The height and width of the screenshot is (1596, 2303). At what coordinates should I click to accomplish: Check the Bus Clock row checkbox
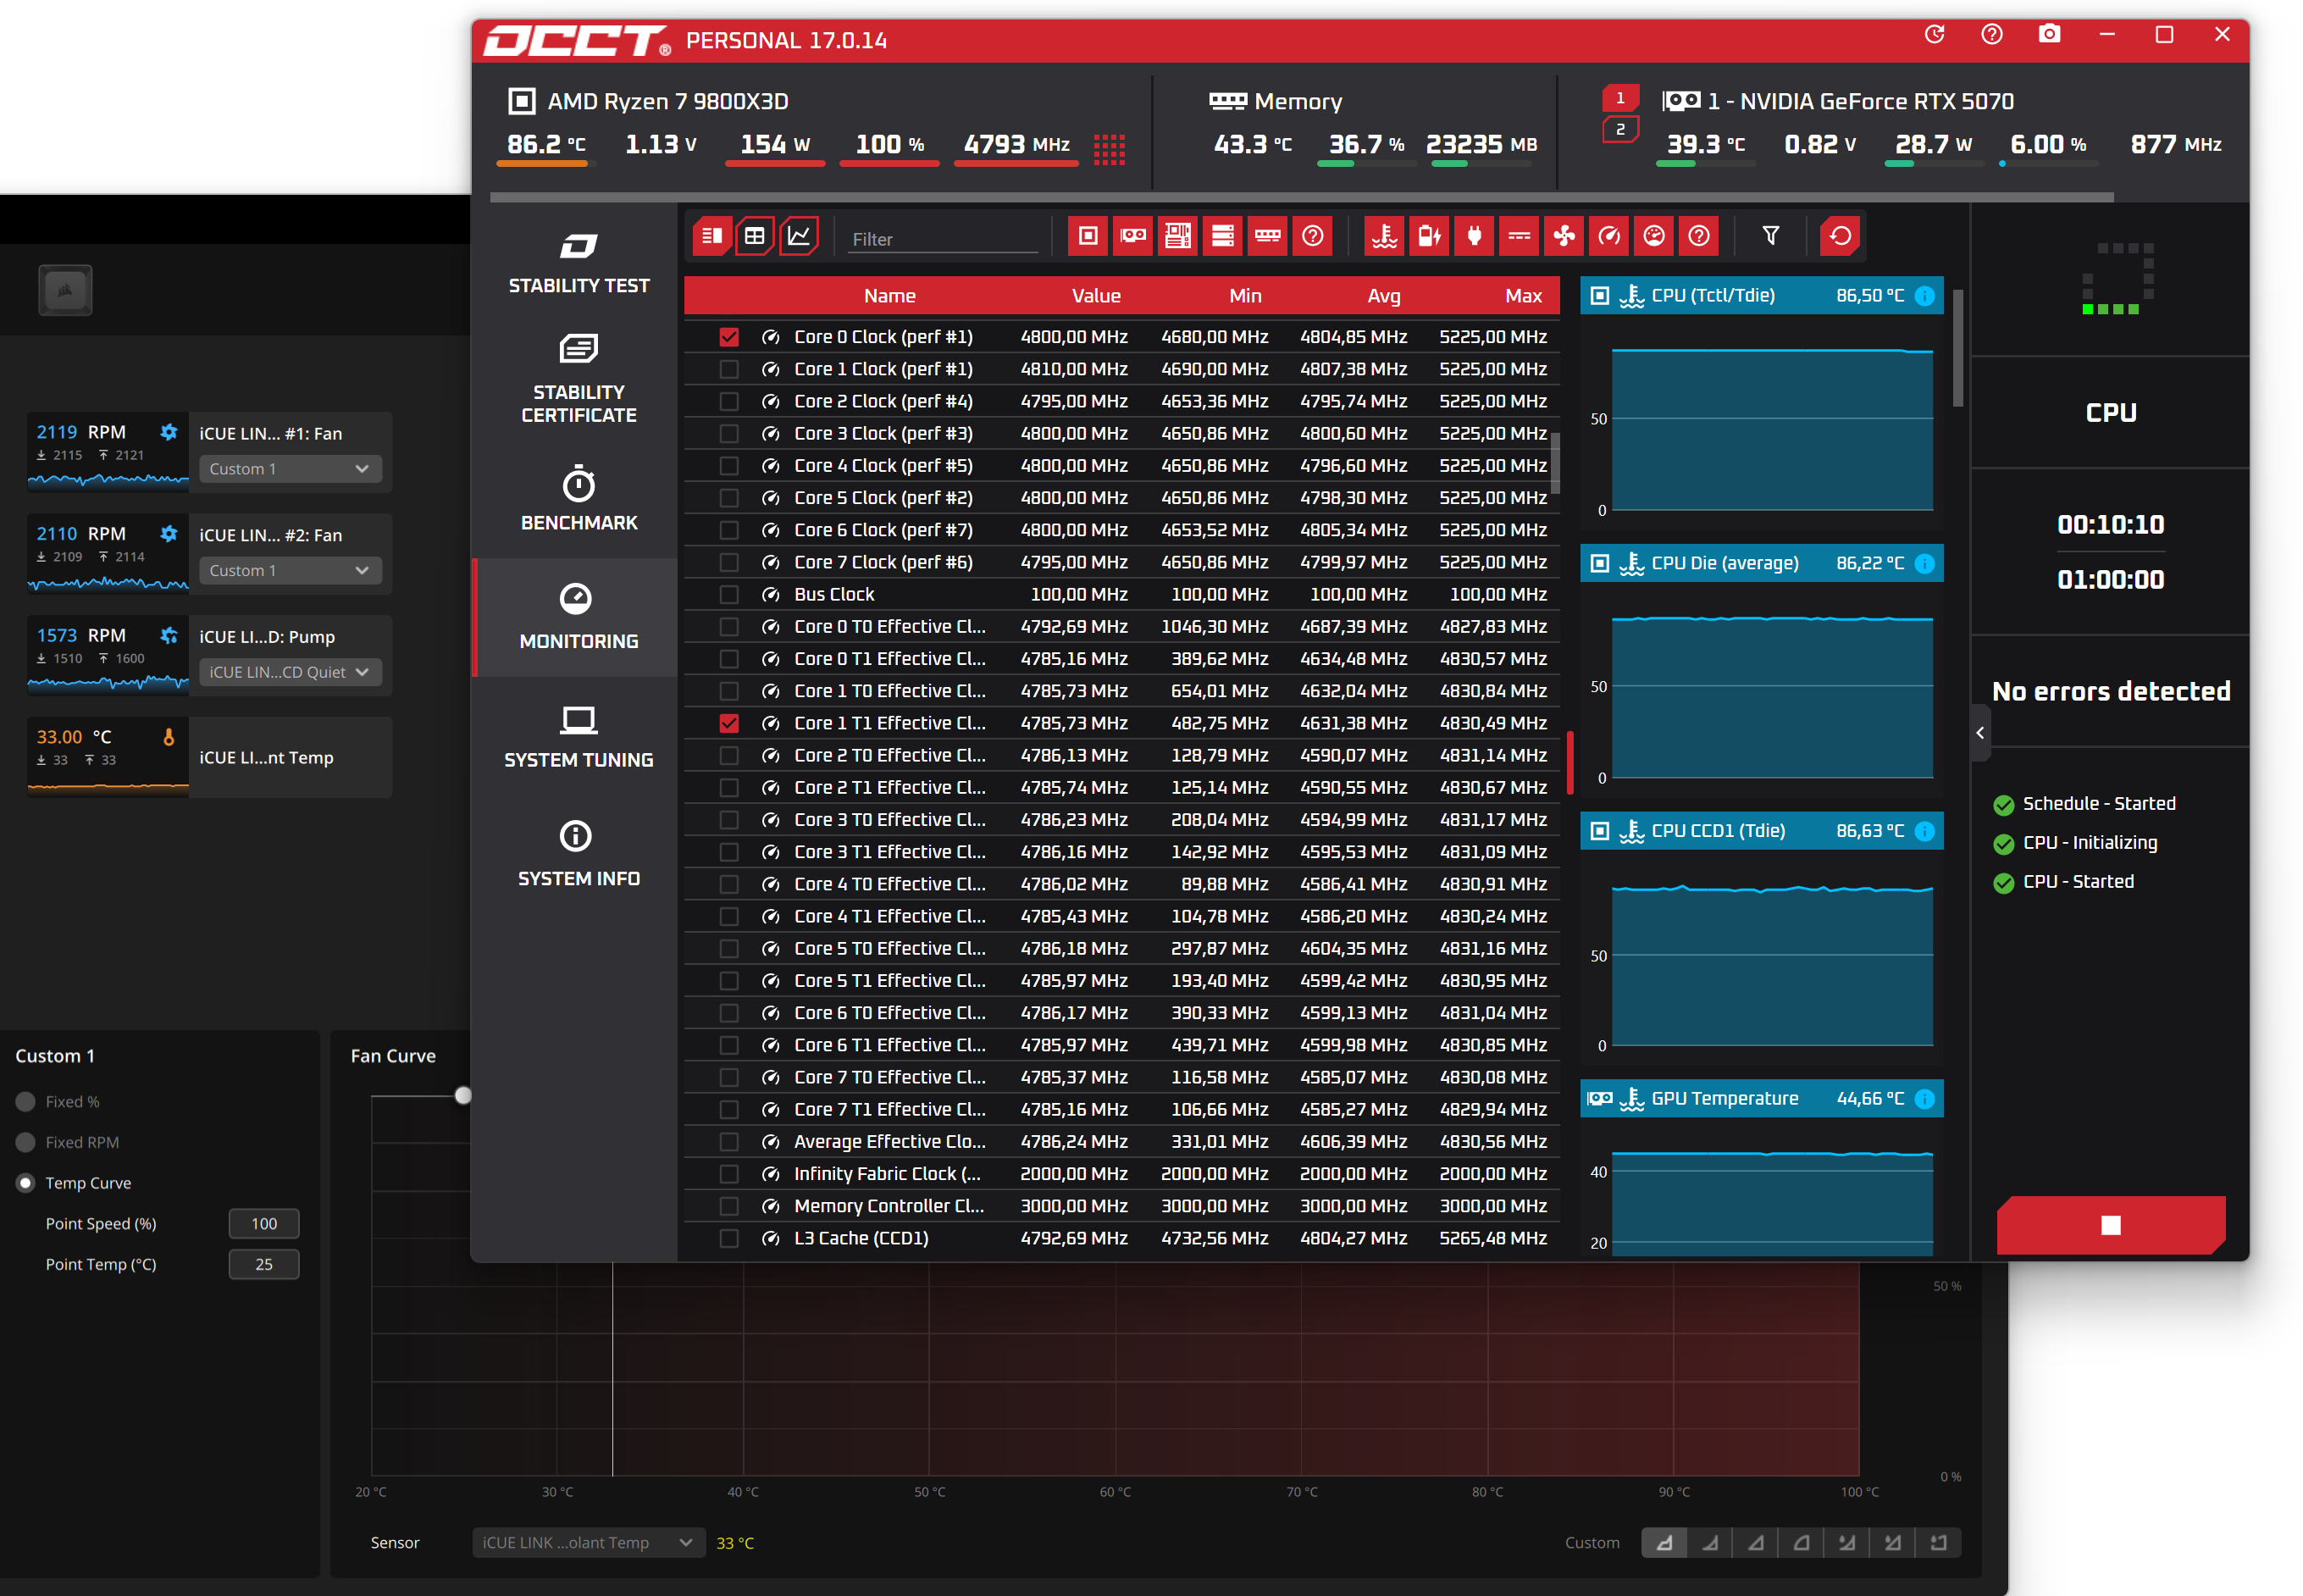[728, 595]
